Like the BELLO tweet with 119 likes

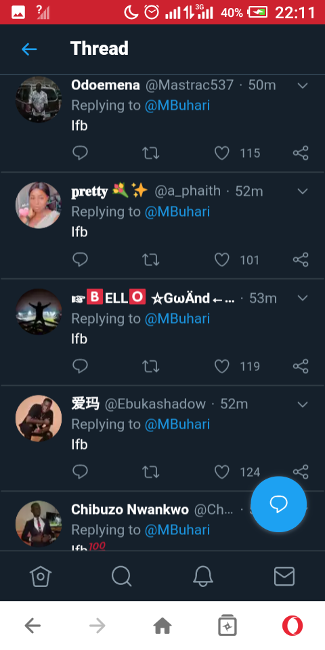222,366
